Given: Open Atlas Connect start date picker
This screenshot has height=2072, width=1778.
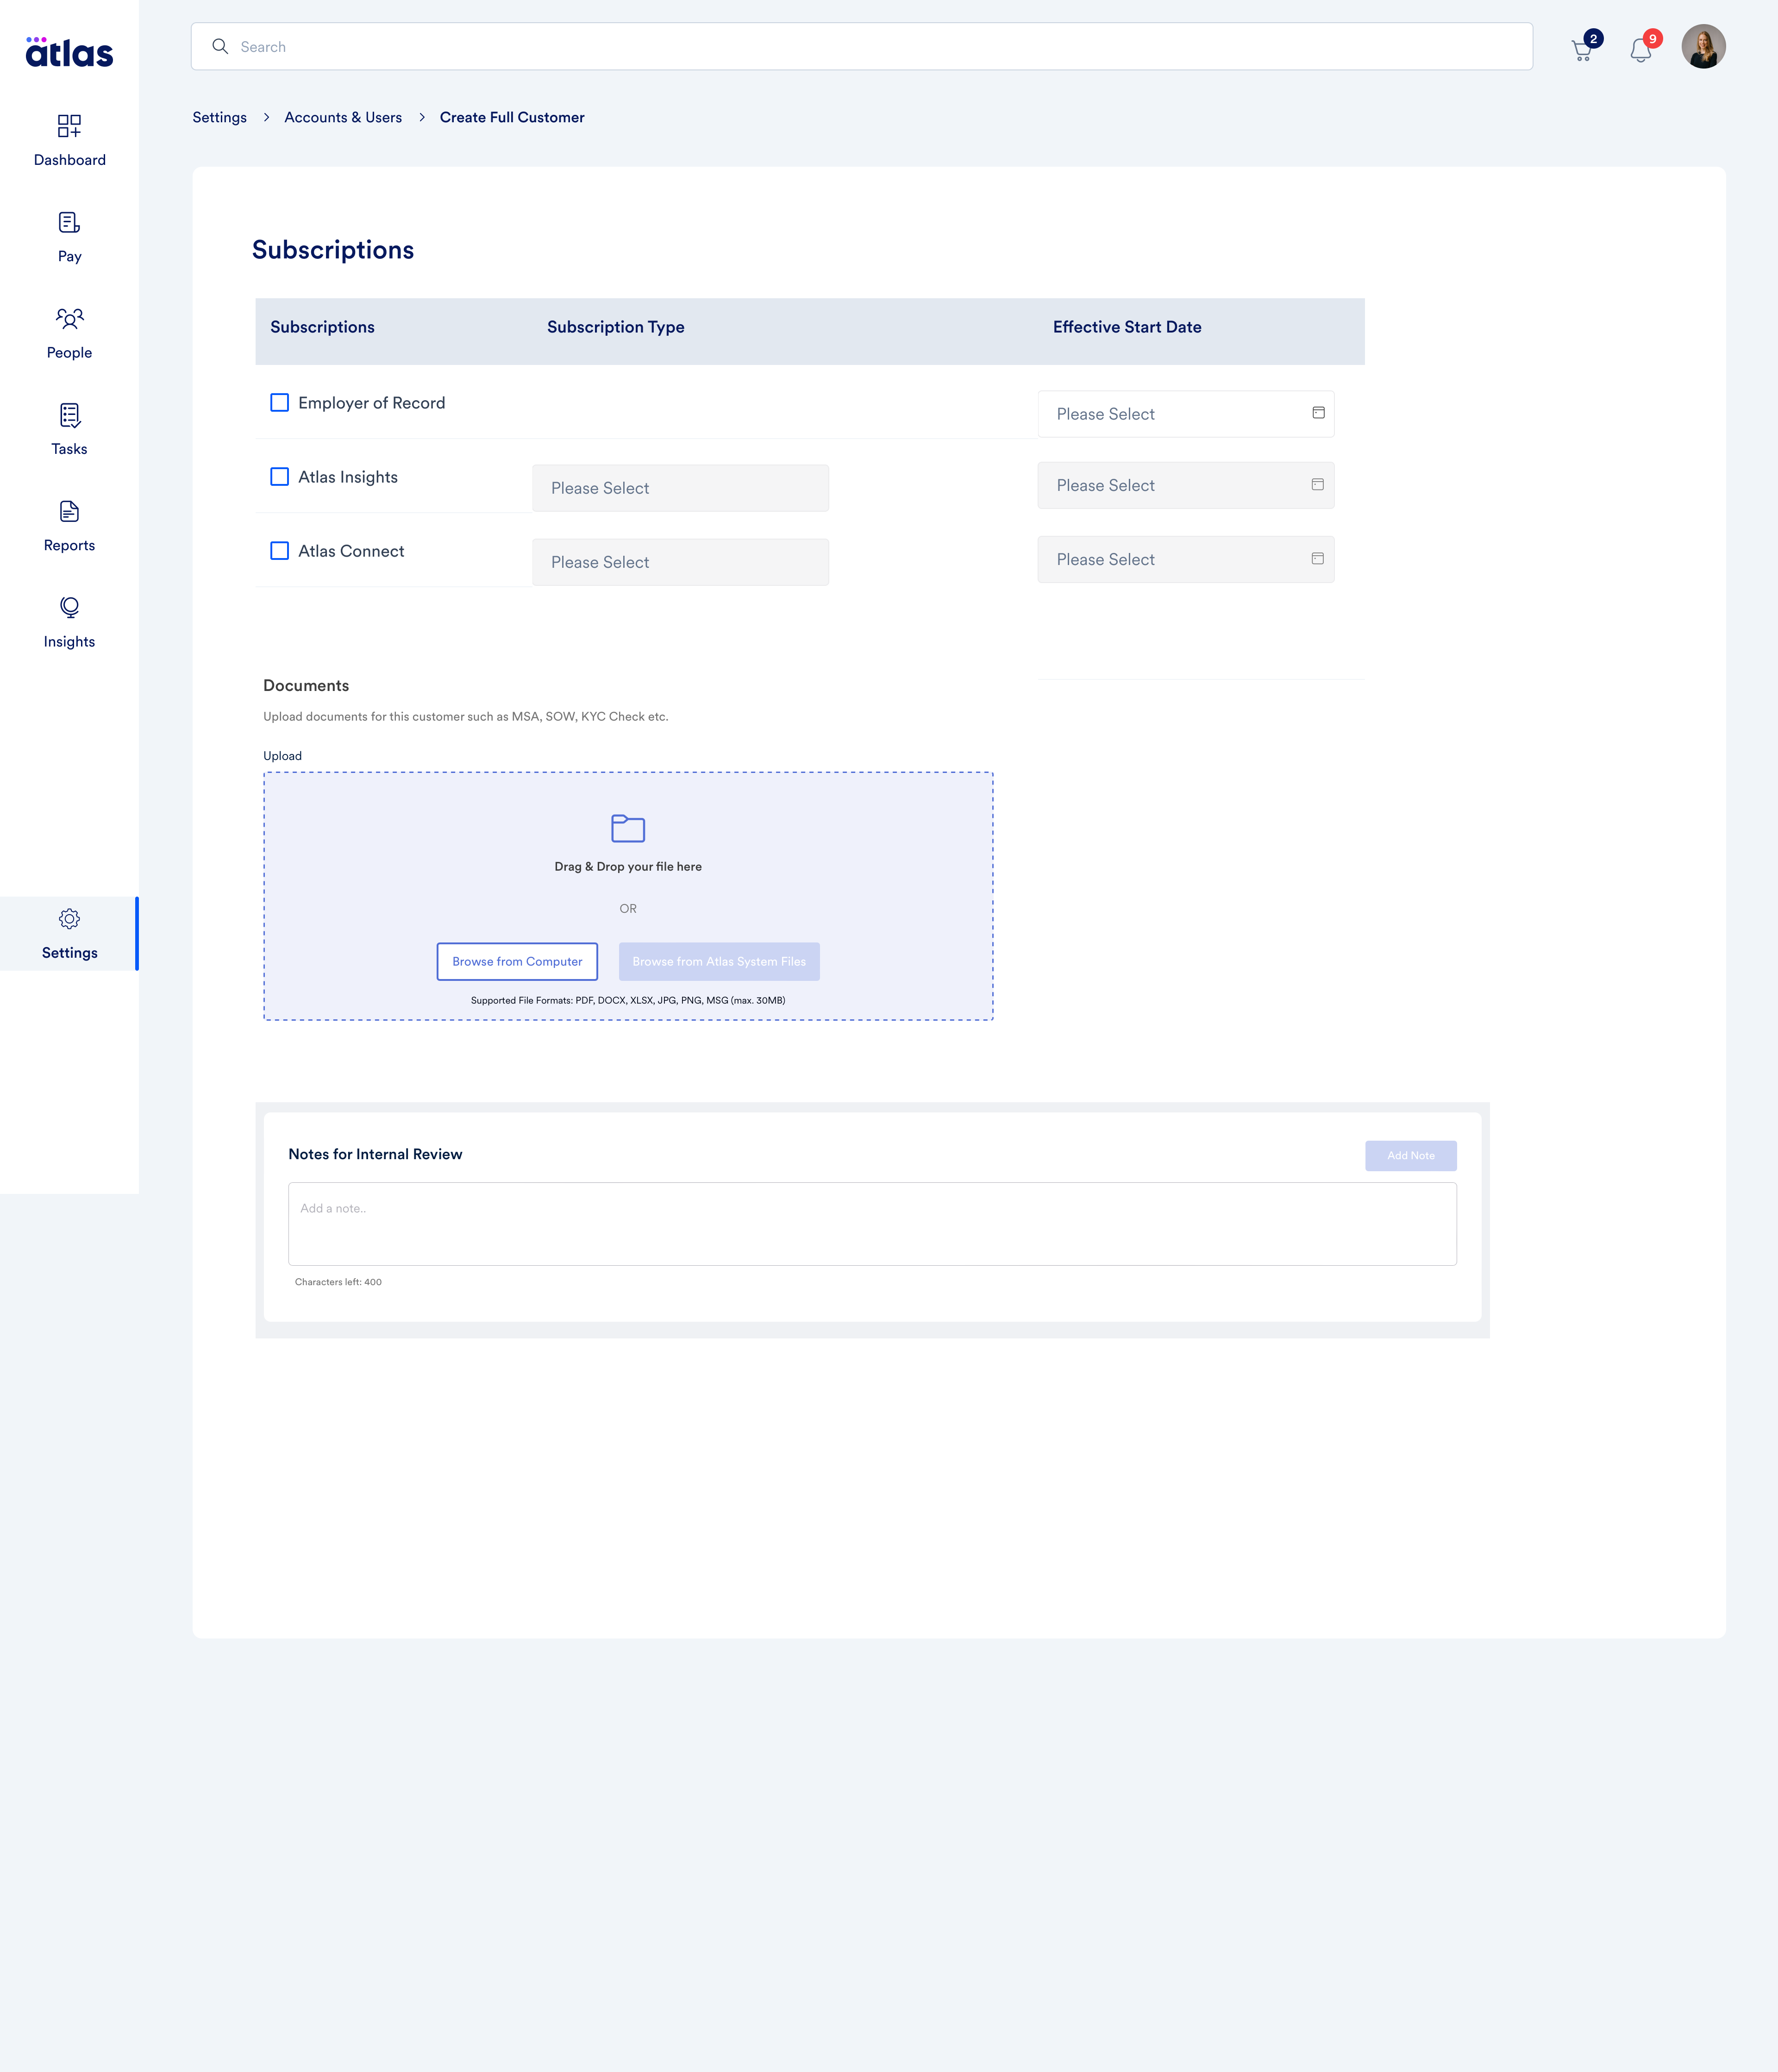Looking at the screenshot, I should (x=1186, y=559).
